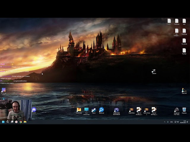The height and width of the screenshot is (142, 190).
Task: Open File Explorer from the taskbar
Action: (25, 122)
